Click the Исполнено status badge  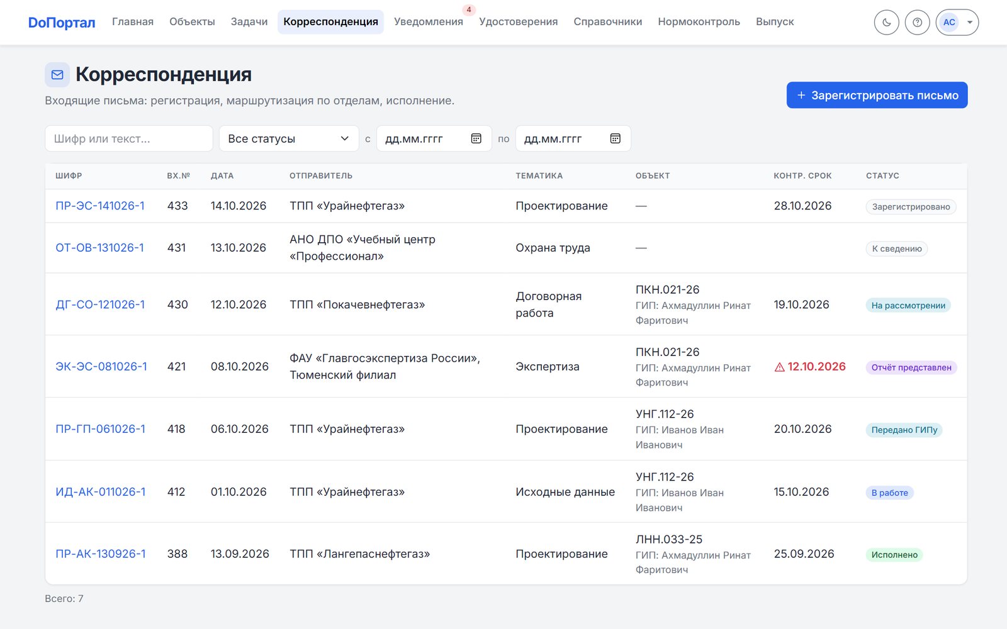(x=894, y=555)
